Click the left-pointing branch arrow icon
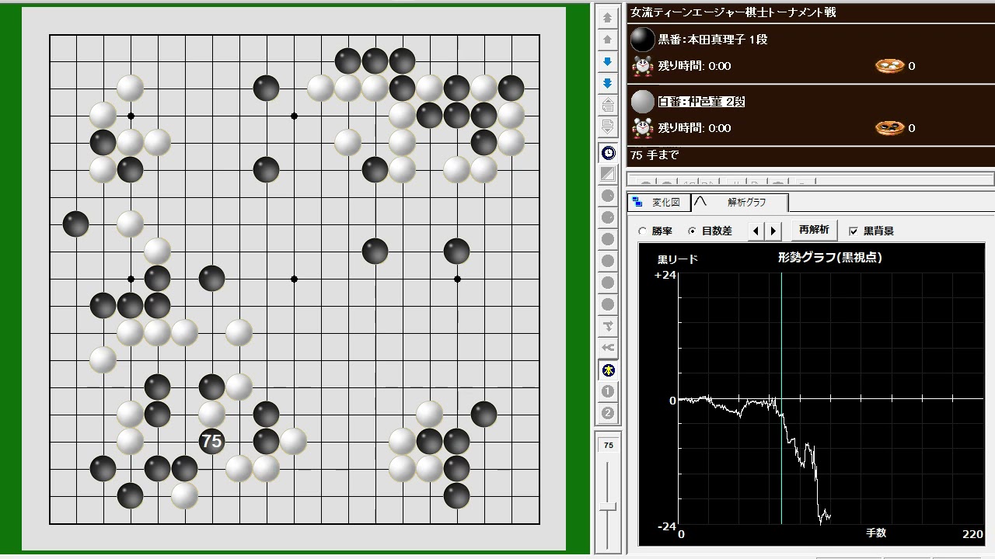The image size is (995, 559). [608, 348]
